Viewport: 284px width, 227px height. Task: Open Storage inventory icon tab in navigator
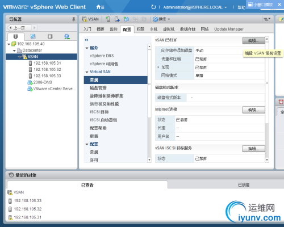click(50, 36)
